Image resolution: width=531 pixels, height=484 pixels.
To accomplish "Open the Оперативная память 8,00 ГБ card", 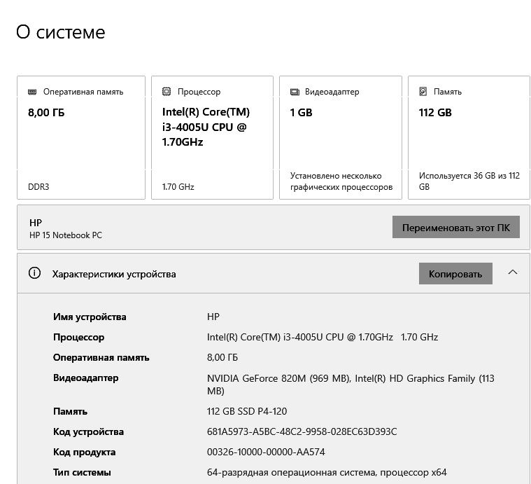I will (81, 137).
